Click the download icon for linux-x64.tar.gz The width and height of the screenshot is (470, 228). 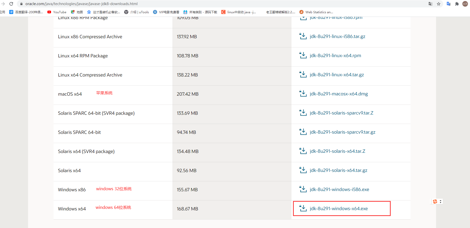click(x=303, y=74)
